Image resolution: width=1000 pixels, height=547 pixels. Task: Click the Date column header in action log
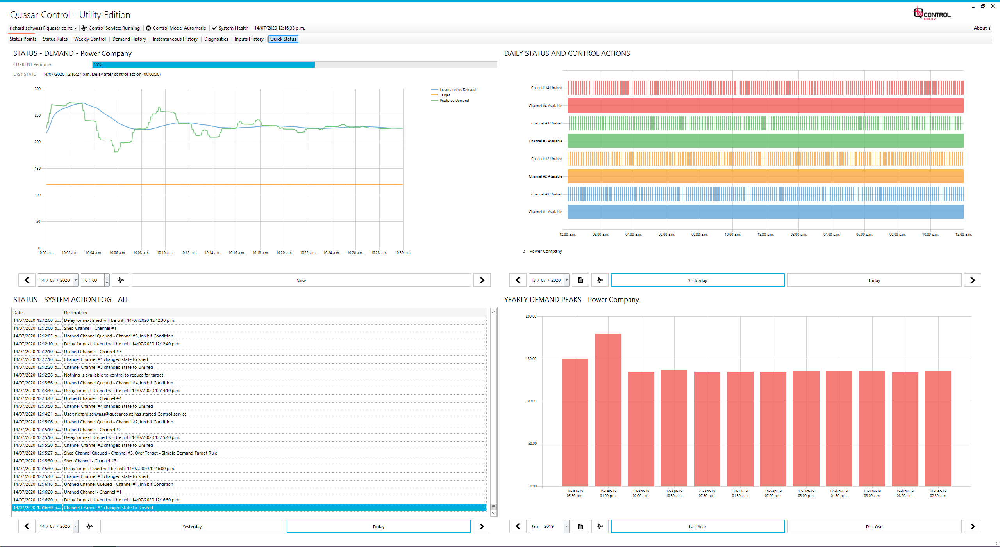[x=37, y=313]
